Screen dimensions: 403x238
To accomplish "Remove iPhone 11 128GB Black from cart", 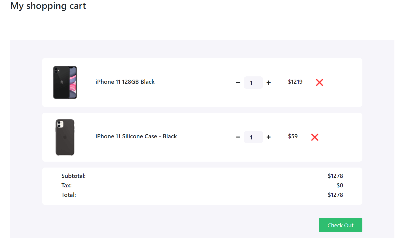I will click(319, 83).
